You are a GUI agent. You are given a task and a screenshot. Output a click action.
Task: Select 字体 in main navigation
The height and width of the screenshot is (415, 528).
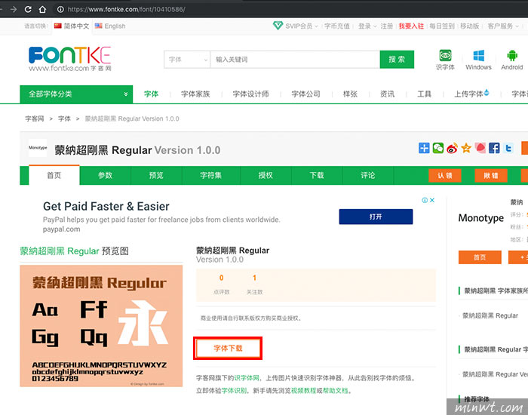point(151,94)
